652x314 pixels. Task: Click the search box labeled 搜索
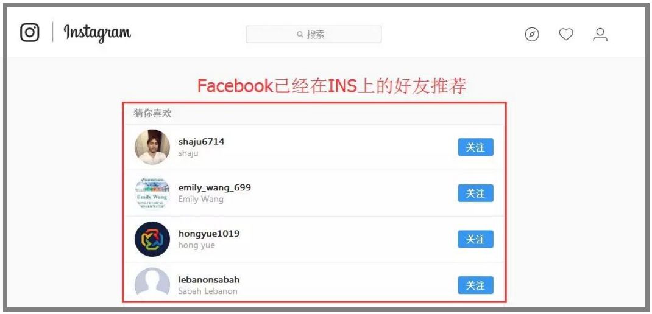point(314,34)
